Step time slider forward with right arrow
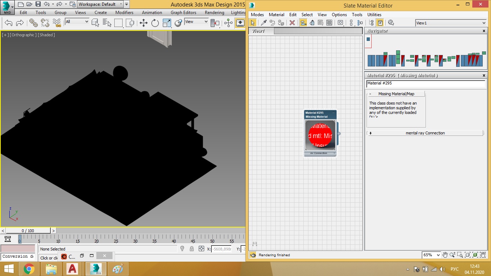Screen dimensions: 491x276 [54, 231]
